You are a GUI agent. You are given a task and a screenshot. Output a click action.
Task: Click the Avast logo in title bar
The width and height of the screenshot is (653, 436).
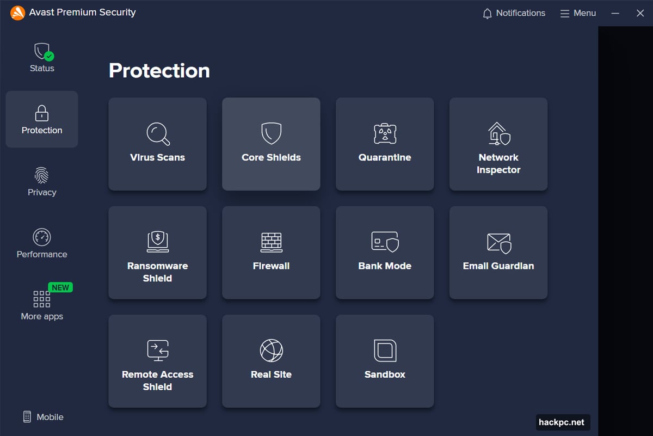pos(17,13)
